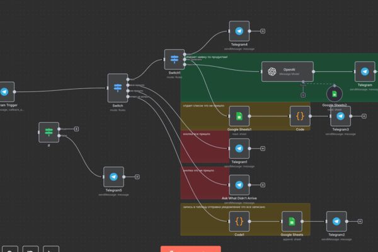This screenshot has width=378, height=252.
Task: Select the Google Sheets1 node icon
Action: tap(239, 116)
